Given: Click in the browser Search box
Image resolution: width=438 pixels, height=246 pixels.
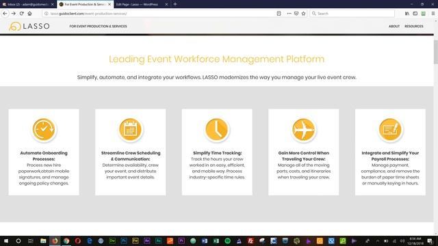Looking at the screenshot, I should [352, 14].
